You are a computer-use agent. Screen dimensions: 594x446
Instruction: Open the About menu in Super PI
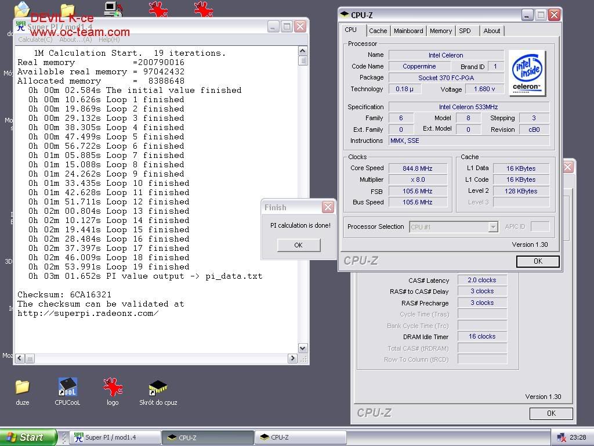(x=75, y=39)
